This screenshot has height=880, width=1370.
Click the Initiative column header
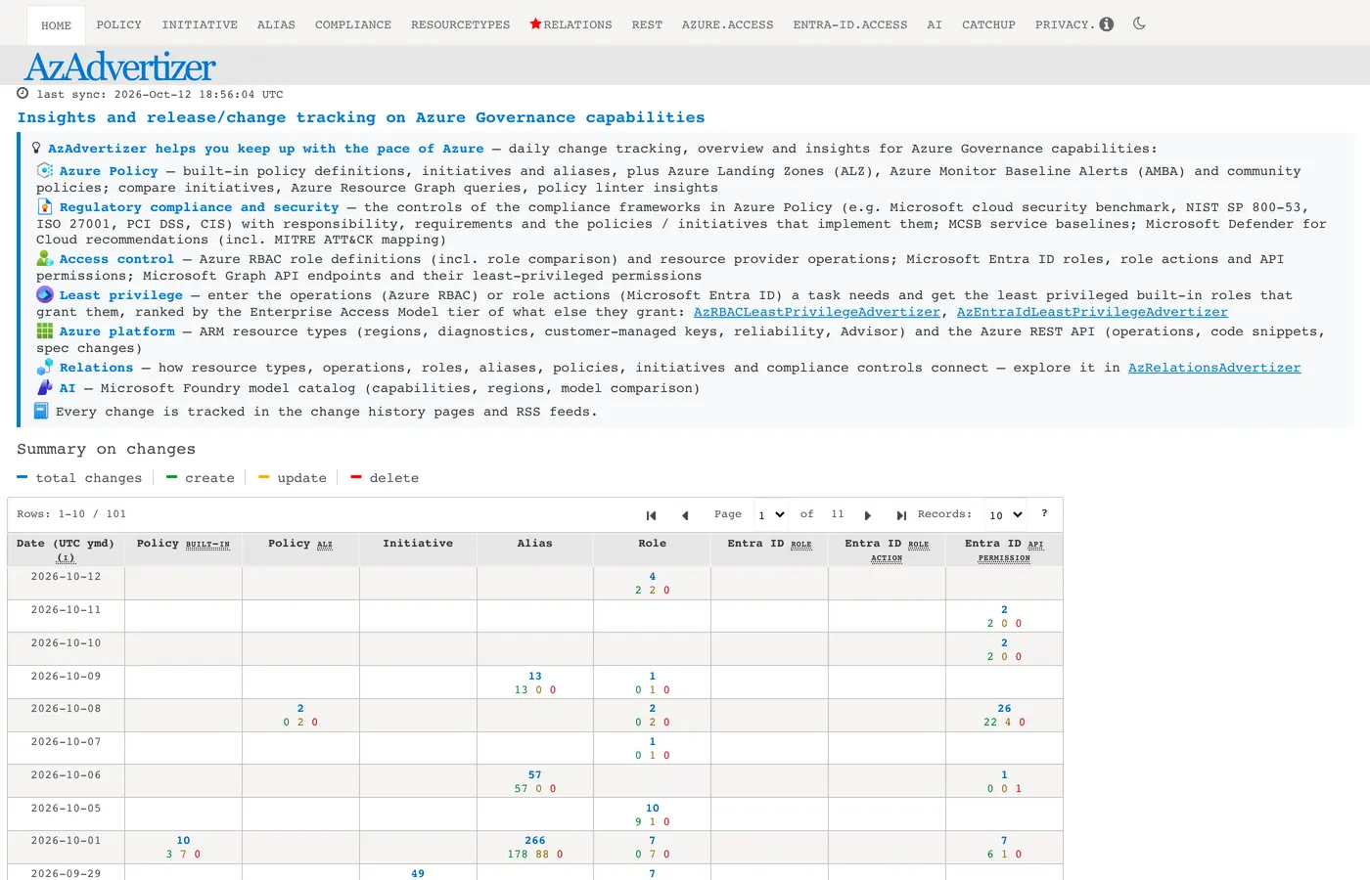click(x=418, y=550)
